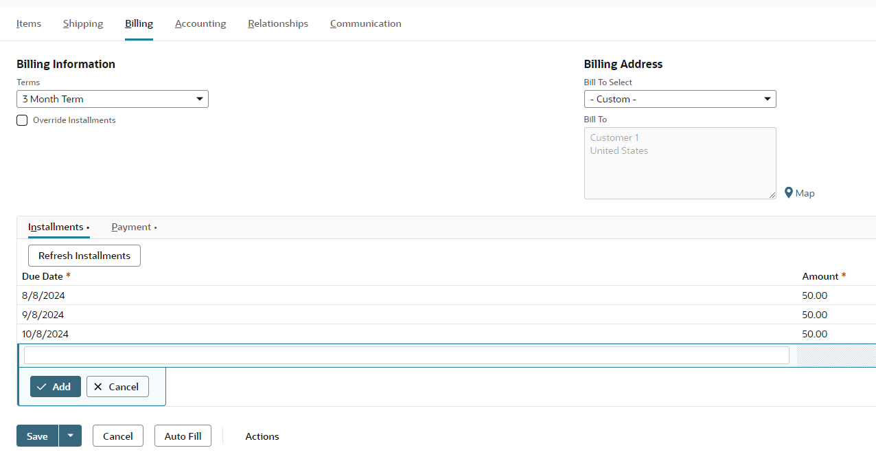Click the empty Due Date input field
Viewport: 876px width, 459px height.
[406, 355]
